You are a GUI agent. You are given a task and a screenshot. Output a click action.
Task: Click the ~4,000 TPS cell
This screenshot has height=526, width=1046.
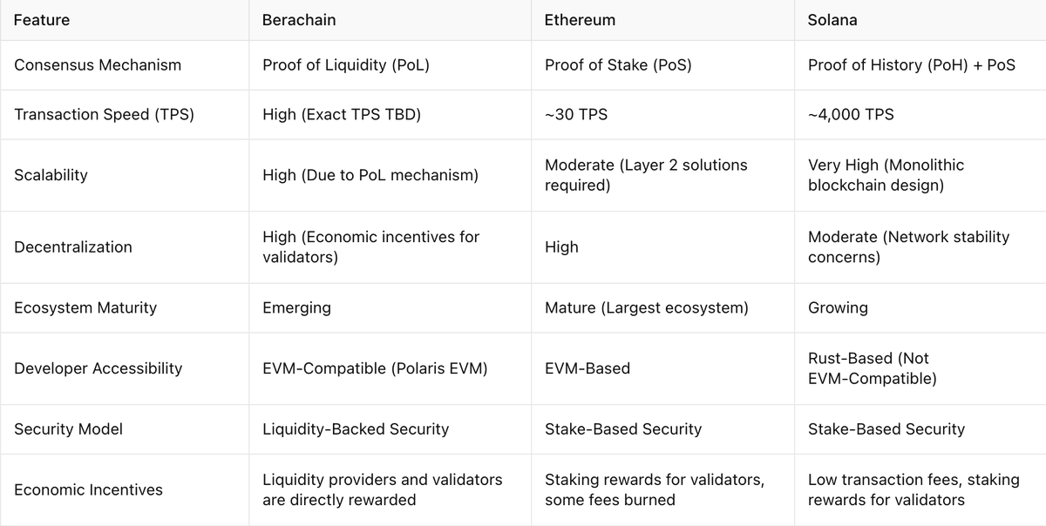click(x=851, y=114)
